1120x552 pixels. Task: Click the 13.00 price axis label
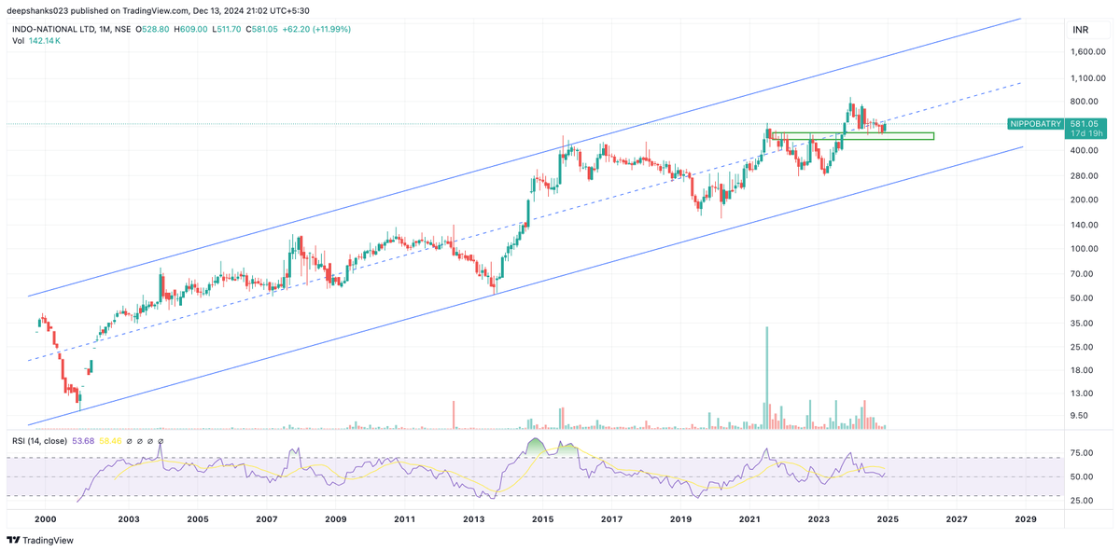click(1082, 393)
